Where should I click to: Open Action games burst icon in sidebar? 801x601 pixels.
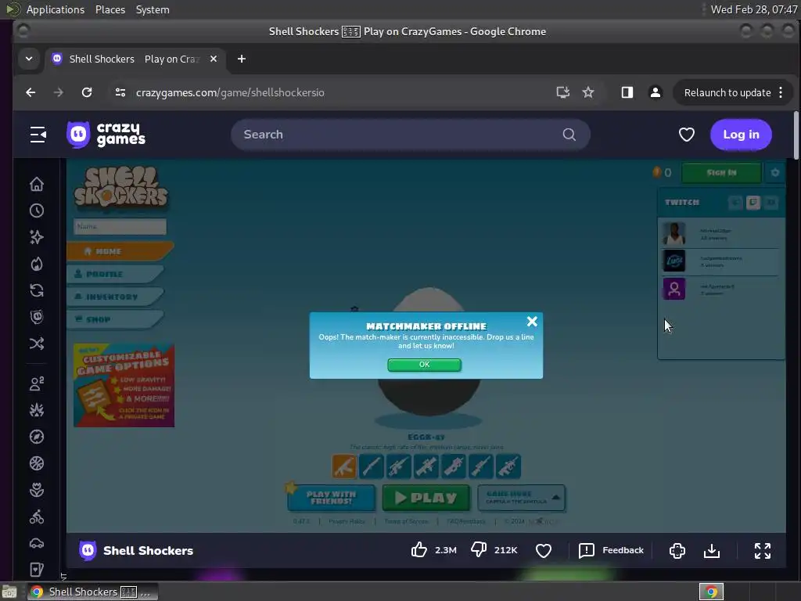37,410
